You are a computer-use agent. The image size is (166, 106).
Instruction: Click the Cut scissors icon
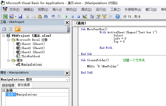tap(28, 17)
